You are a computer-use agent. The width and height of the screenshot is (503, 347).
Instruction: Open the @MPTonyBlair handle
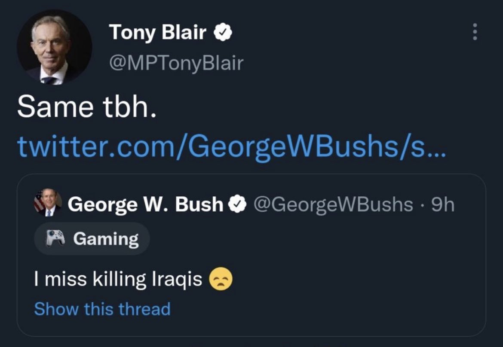[x=176, y=63]
